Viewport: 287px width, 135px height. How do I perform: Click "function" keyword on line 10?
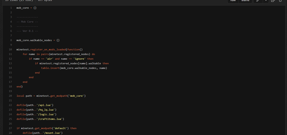73,50
